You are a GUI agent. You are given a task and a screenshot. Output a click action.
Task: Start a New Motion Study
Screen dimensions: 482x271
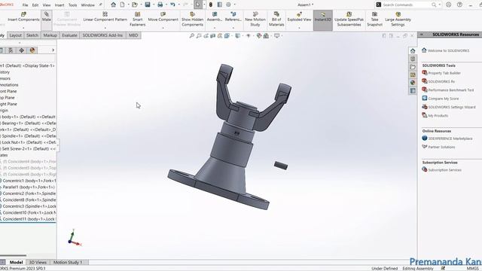(x=255, y=19)
